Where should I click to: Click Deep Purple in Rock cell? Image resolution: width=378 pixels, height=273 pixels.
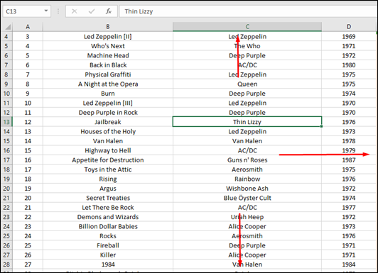[108, 113]
